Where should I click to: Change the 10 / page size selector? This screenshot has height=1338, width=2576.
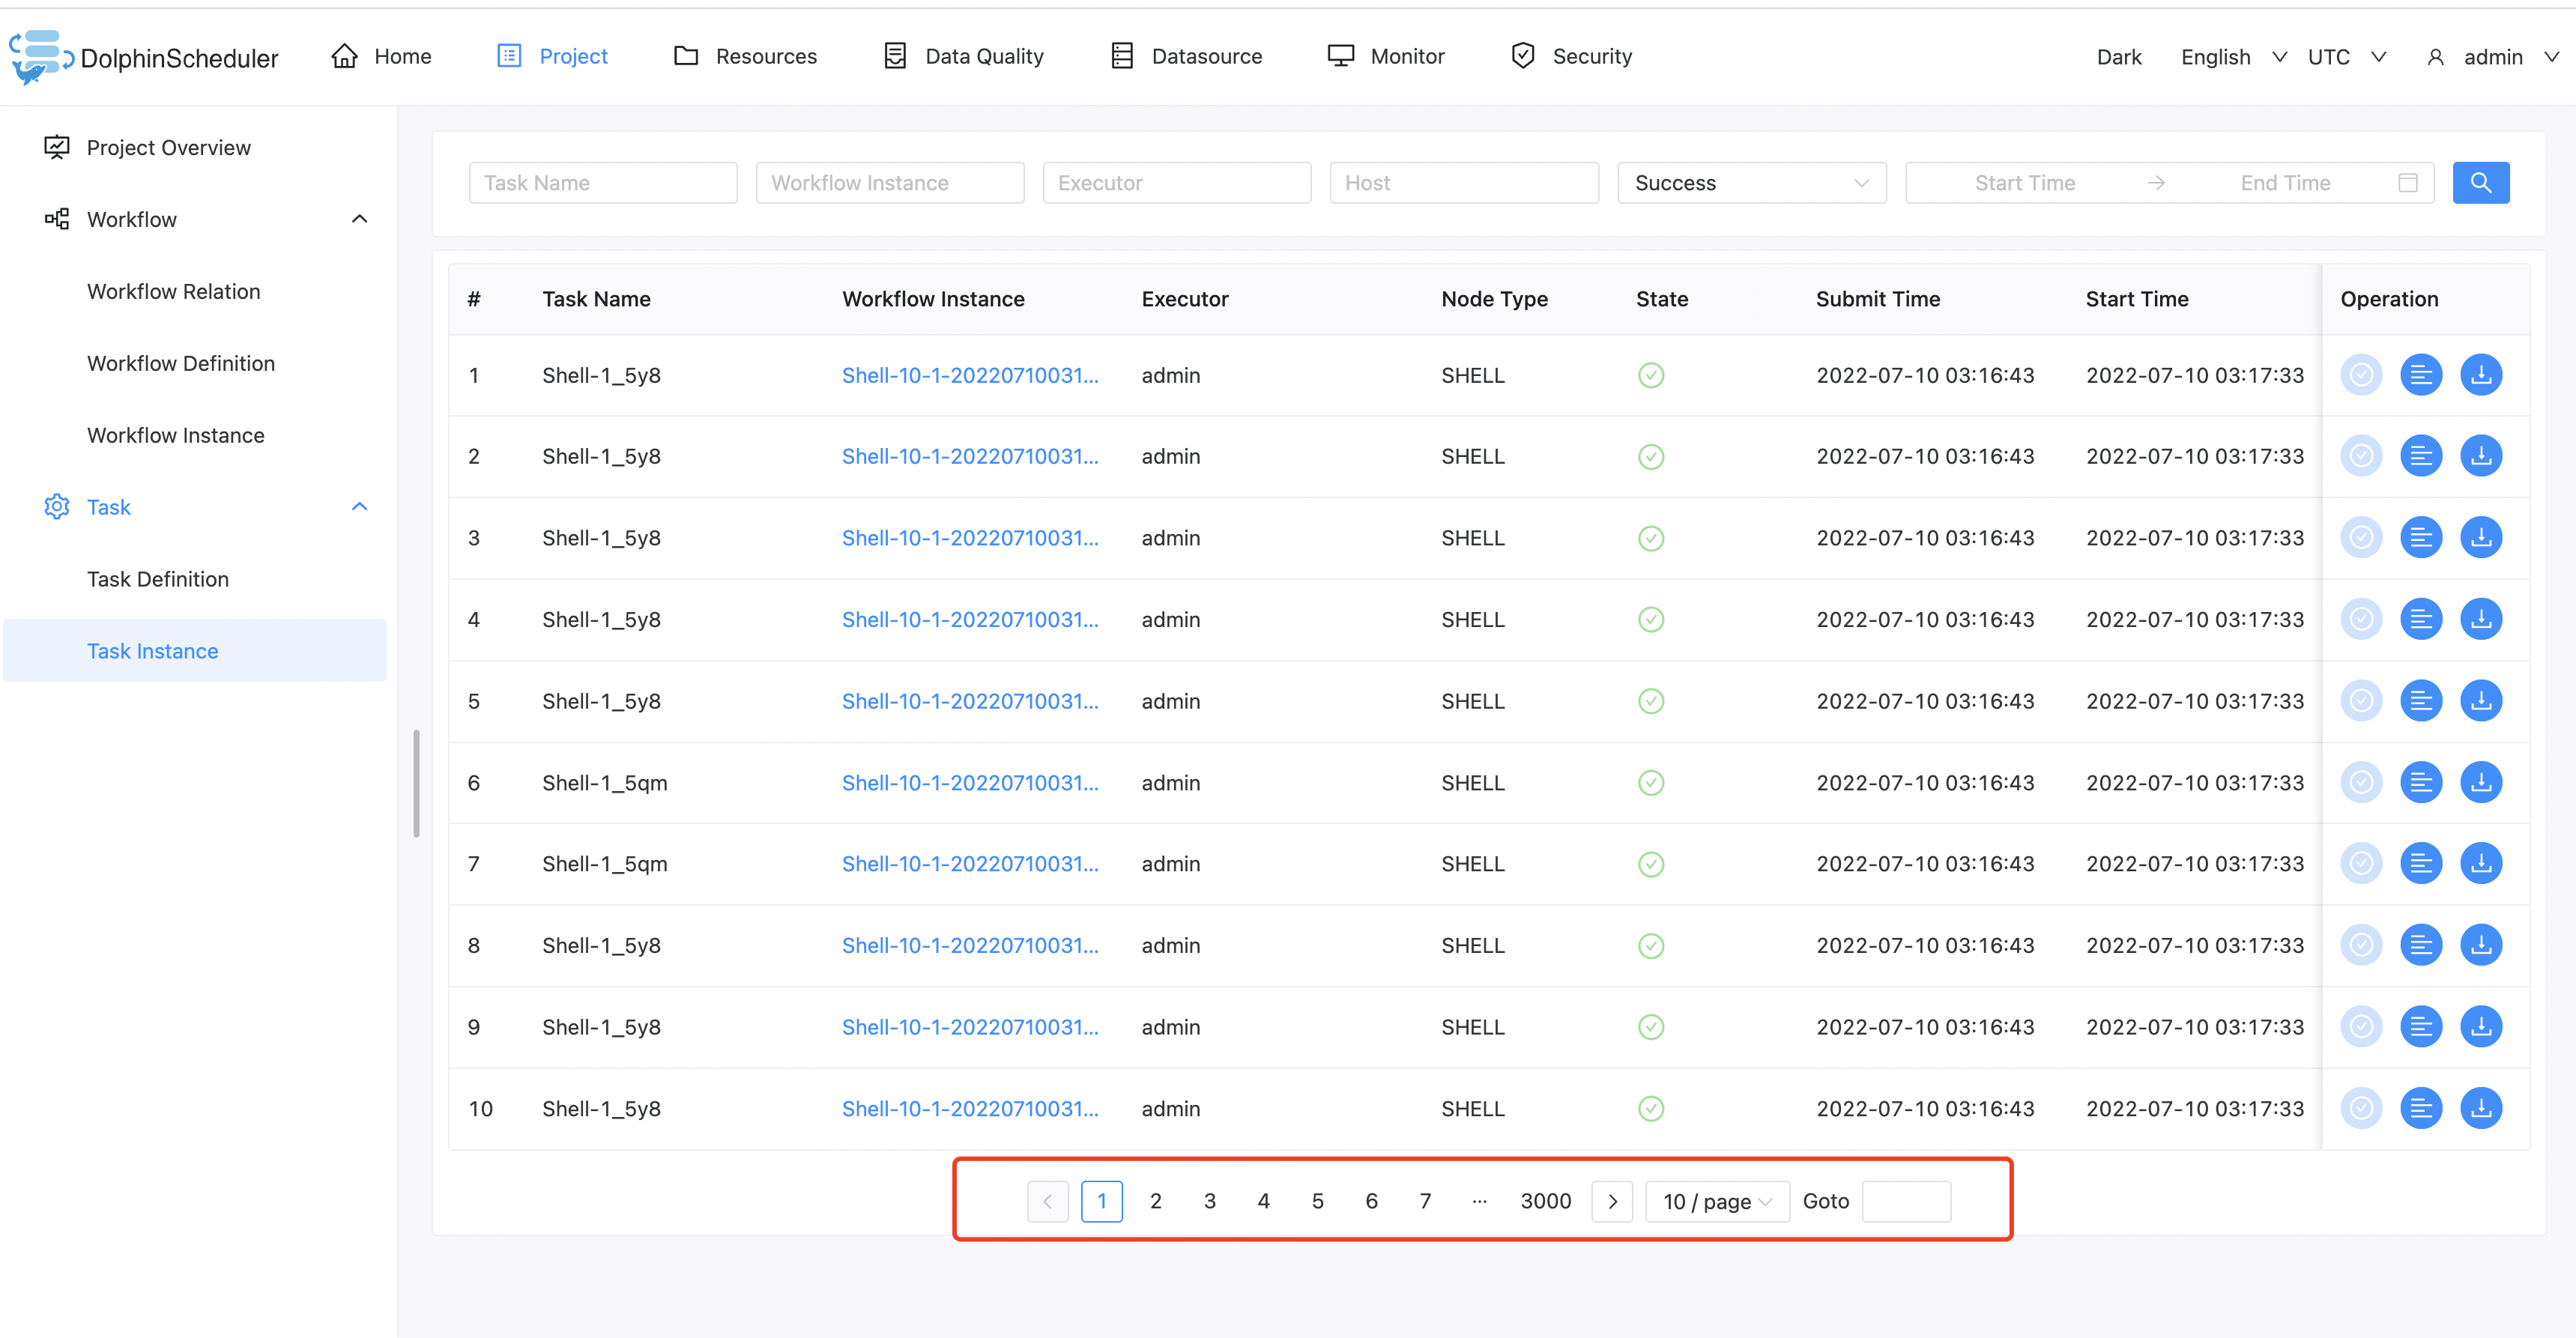pyautogui.click(x=1716, y=1201)
